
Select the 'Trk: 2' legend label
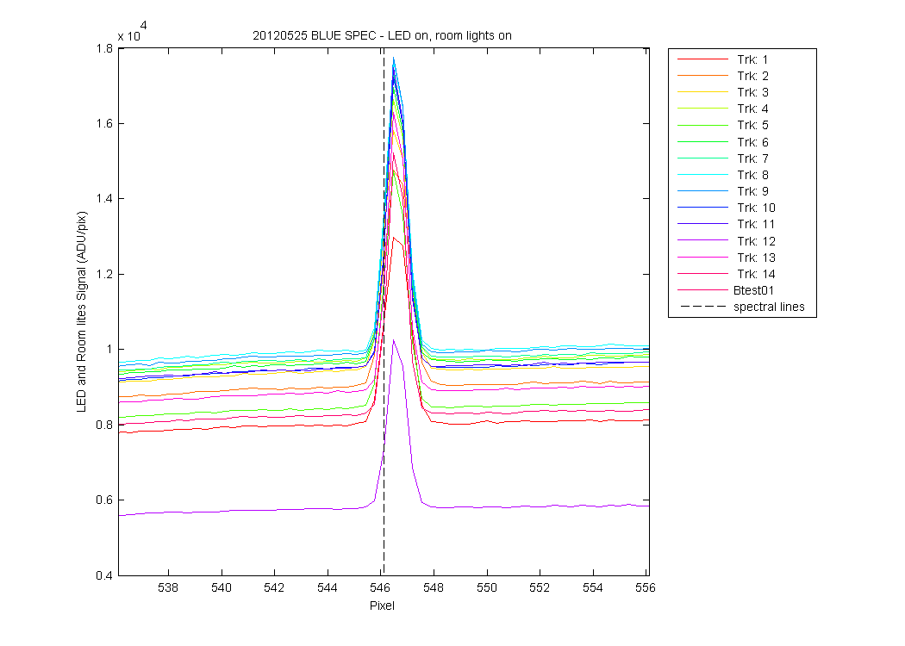752,76
